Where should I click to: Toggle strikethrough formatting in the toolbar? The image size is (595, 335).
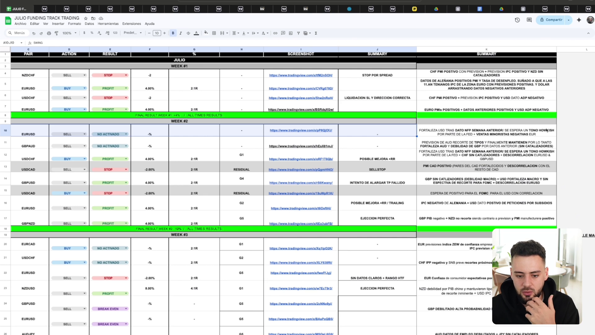click(x=188, y=33)
